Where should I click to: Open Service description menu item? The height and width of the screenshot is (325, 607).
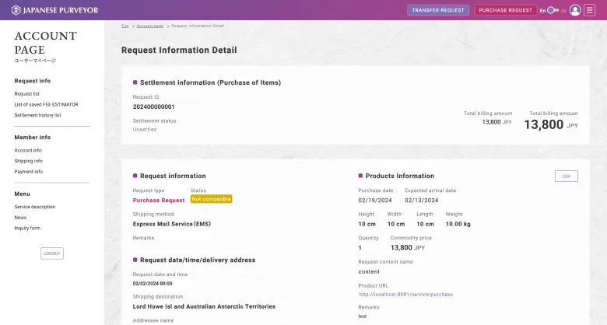point(34,207)
